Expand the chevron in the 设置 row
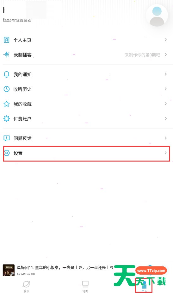Viewport: 173px width, 293px height. point(165,153)
